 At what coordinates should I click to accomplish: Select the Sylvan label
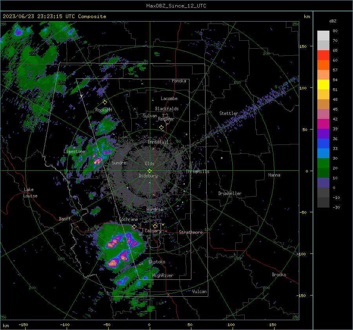(150, 116)
